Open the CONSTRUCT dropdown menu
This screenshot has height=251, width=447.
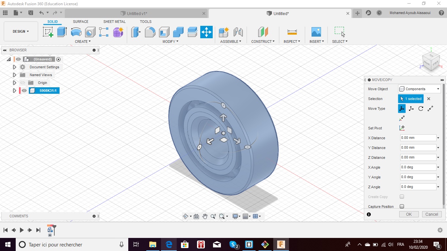[x=263, y=42]
